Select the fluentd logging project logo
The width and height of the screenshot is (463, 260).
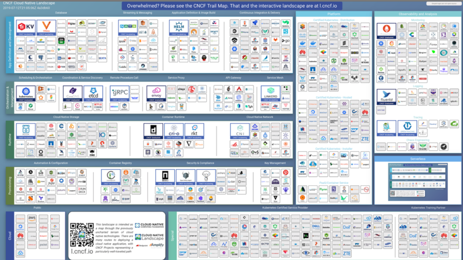click(386, 97)
